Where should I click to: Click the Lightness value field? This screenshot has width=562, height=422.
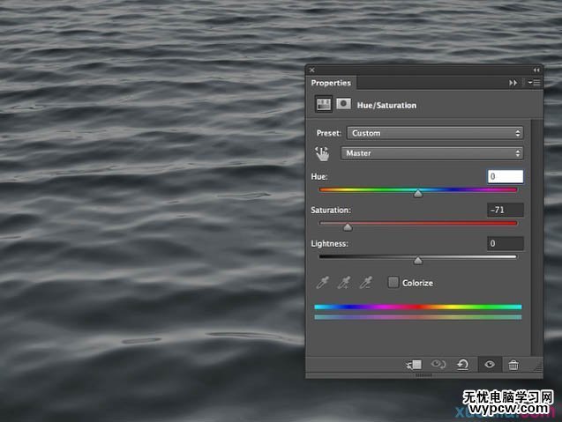tap(505, 243)
